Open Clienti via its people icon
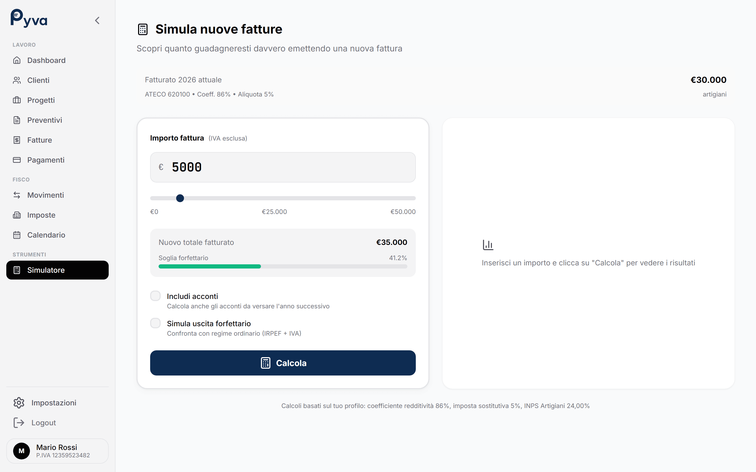Viewport: 756px width, 472px height. click(17, 80)
